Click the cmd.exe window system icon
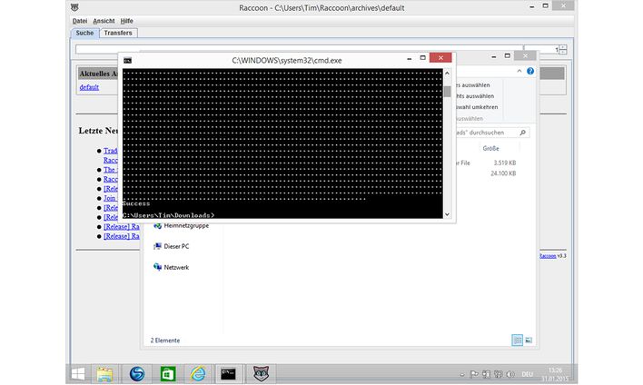Screen dimensions: 643x385 [x=128, y=60]
